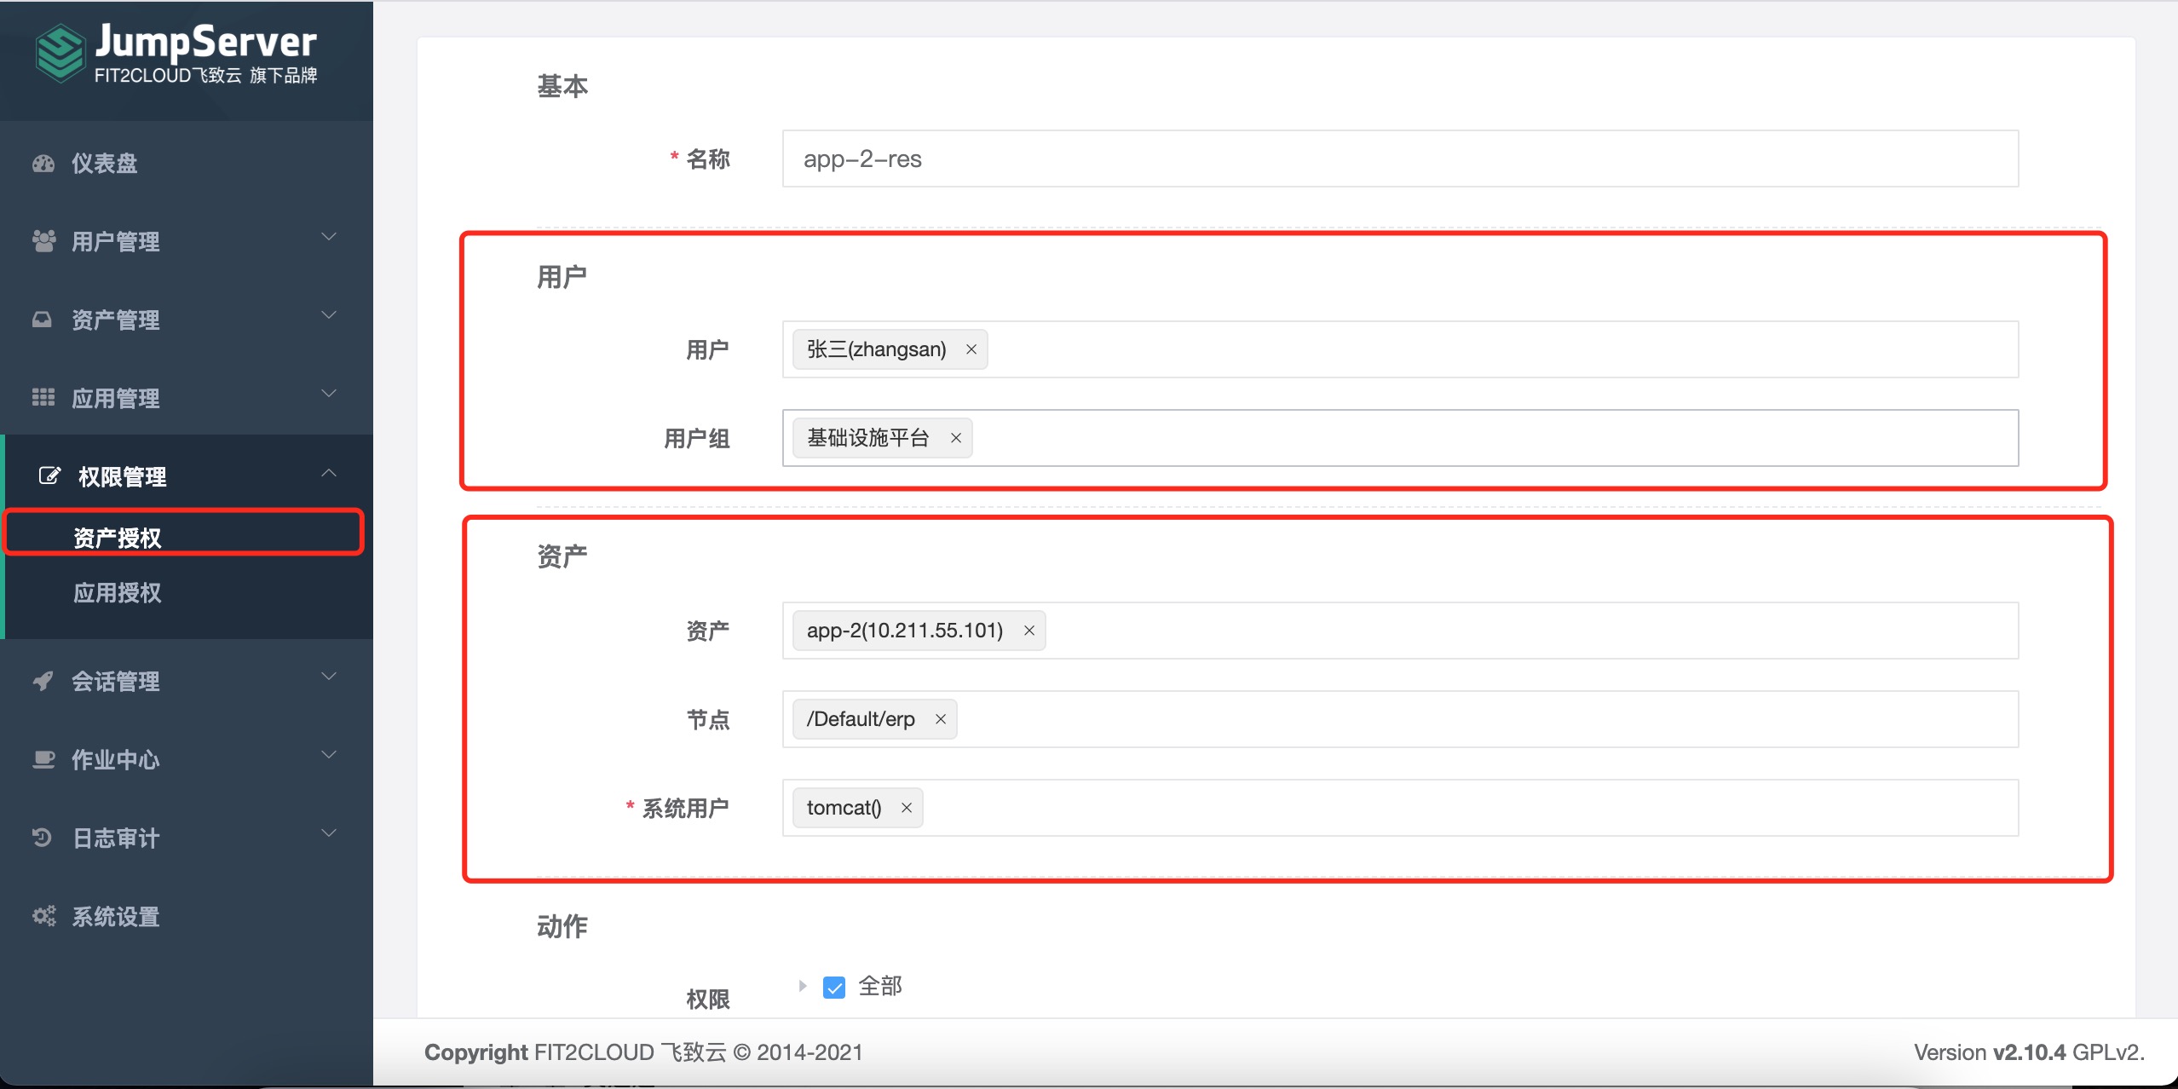This screenshot has width=2178, height=1089.
Task: Select the 资产授权 submenu item
Action: 117,538
